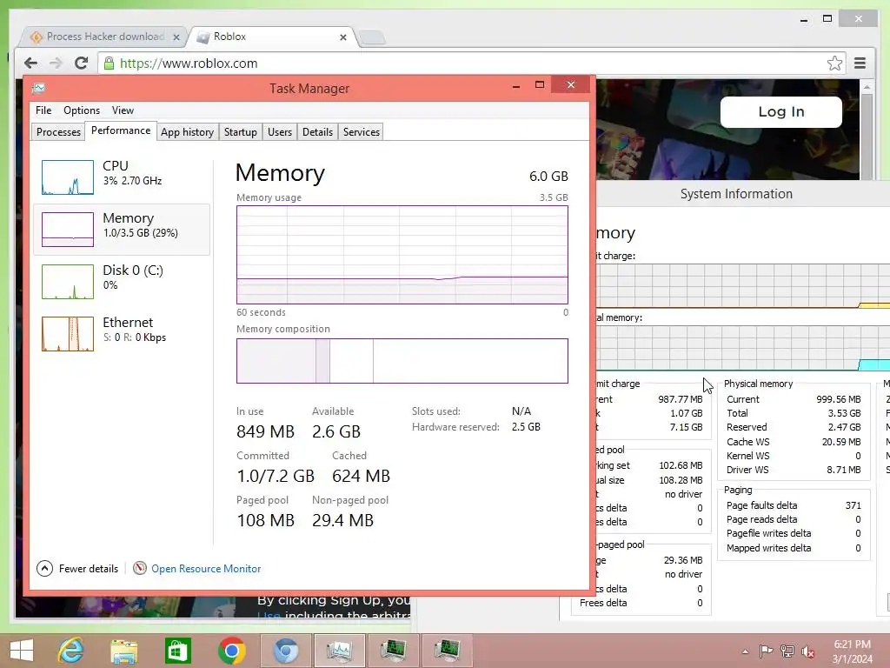Switch to the Startup tab
This screenshot has height=668, width=890.
(240, 132)
